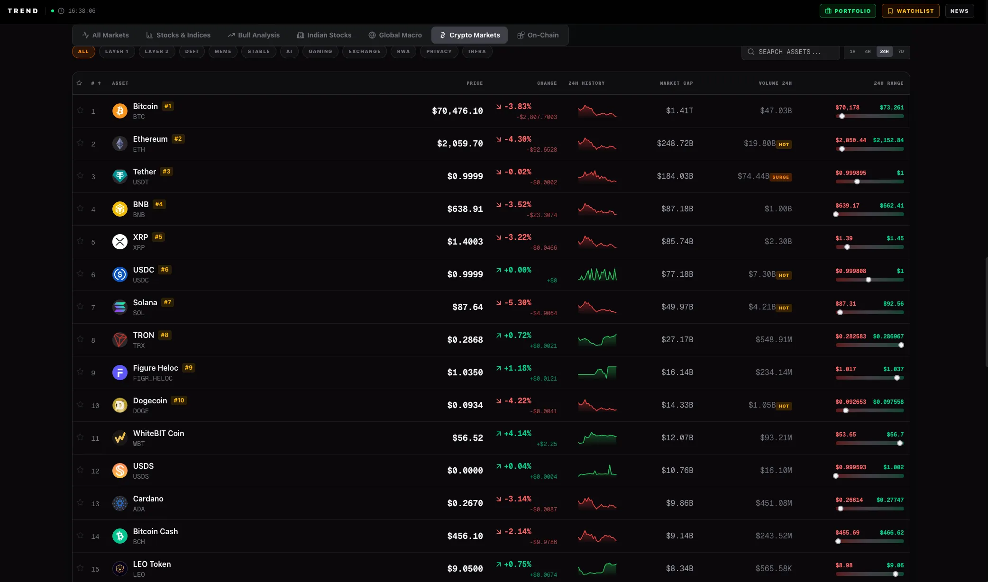
Task: Open the Bull Analysis tab
Action: 254,35
